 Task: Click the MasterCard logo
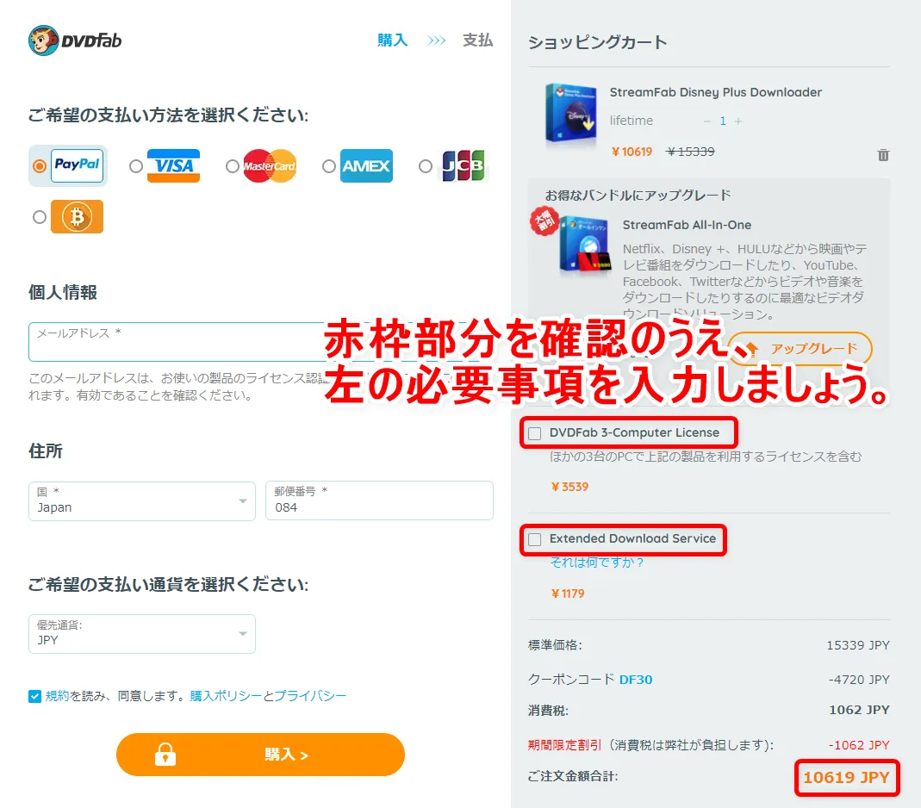click(270, 165)
